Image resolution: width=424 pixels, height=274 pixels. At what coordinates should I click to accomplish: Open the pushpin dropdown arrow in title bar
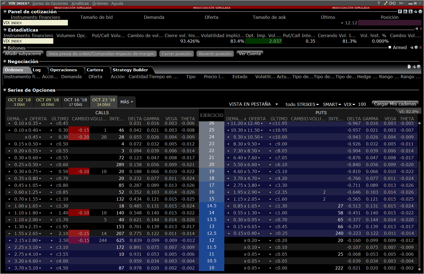405,3
